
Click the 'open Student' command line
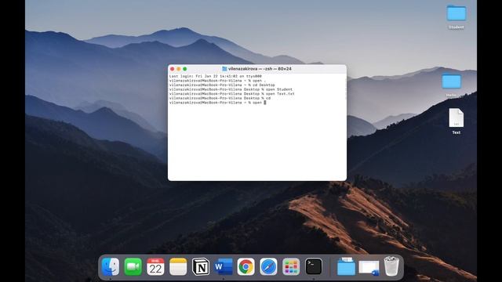[231, 89]
